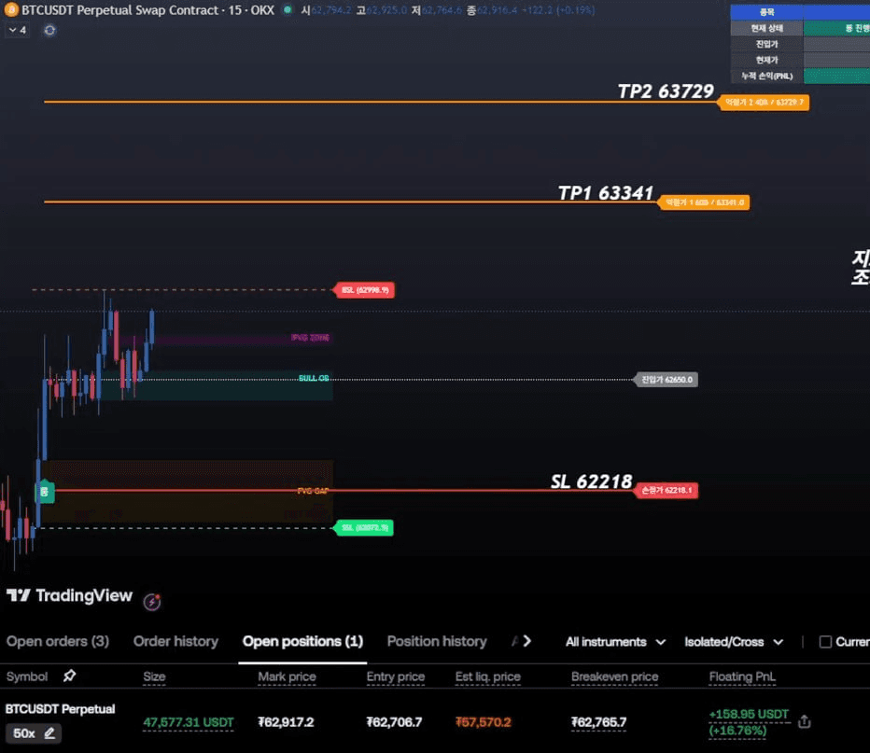Switch to the Order history tab
870x753 pixels.
coord(175,642)
